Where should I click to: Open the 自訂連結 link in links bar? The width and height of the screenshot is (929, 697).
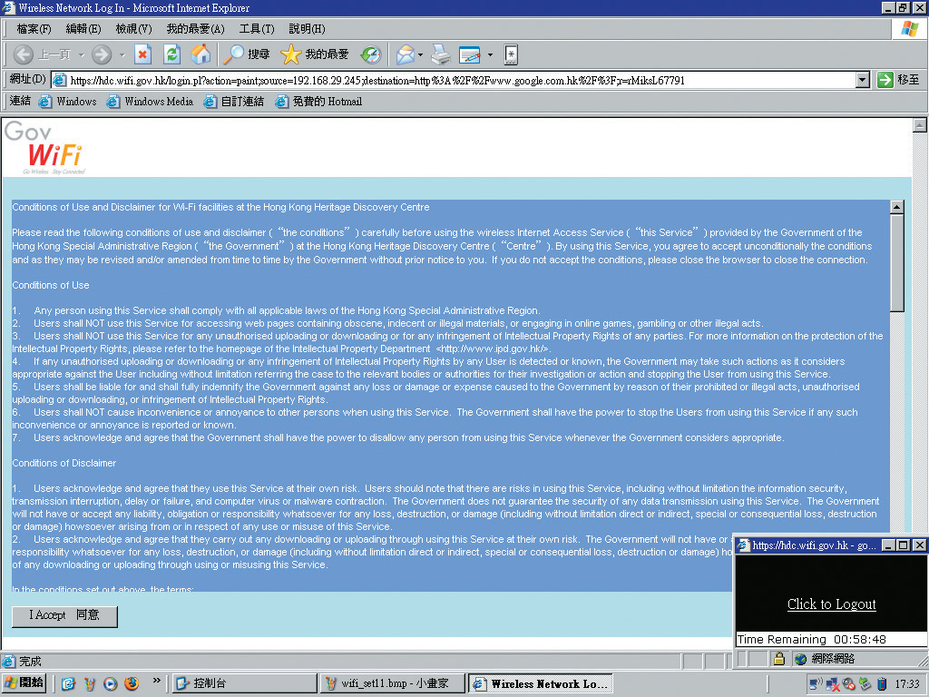(x=233, y=102)
